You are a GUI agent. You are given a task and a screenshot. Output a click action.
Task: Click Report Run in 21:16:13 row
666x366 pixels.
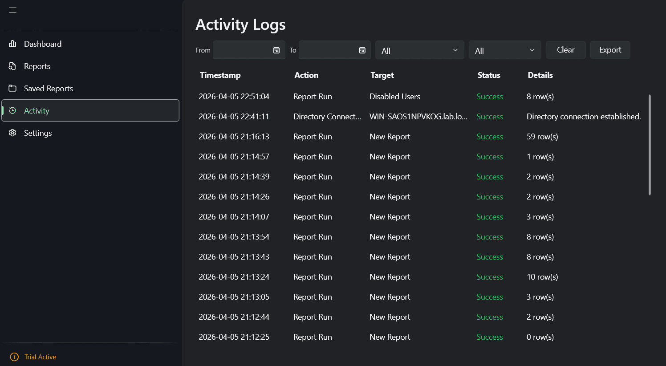[x=313, y=136]
